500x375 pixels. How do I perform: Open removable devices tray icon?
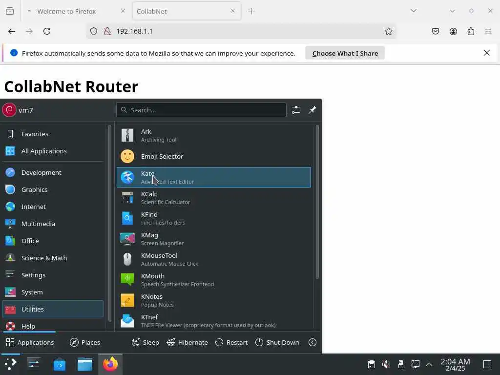click(x=401, y=364)
